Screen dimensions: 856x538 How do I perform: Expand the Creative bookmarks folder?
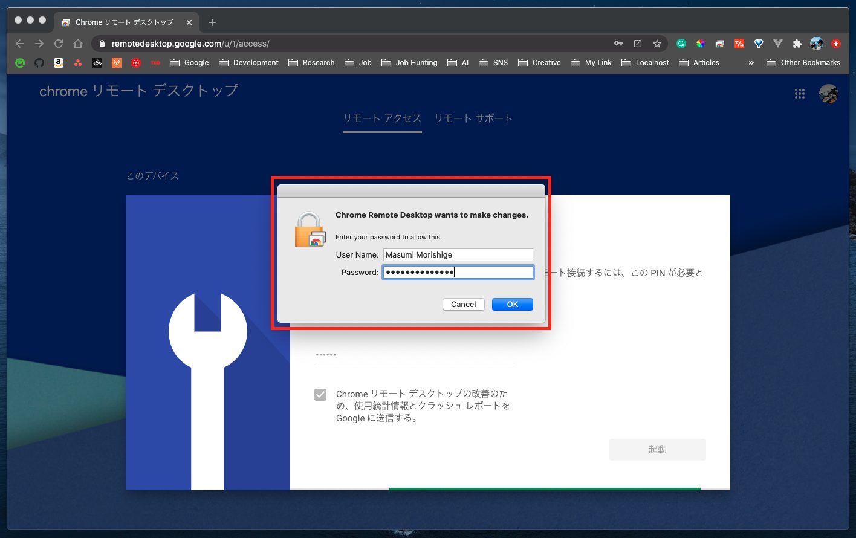pyautogui.click(x=539, y=62)
